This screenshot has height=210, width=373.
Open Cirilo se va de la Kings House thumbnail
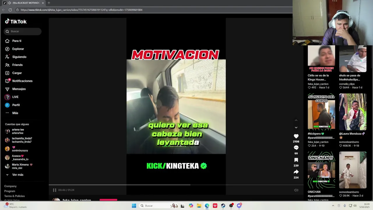click(321, 59)
